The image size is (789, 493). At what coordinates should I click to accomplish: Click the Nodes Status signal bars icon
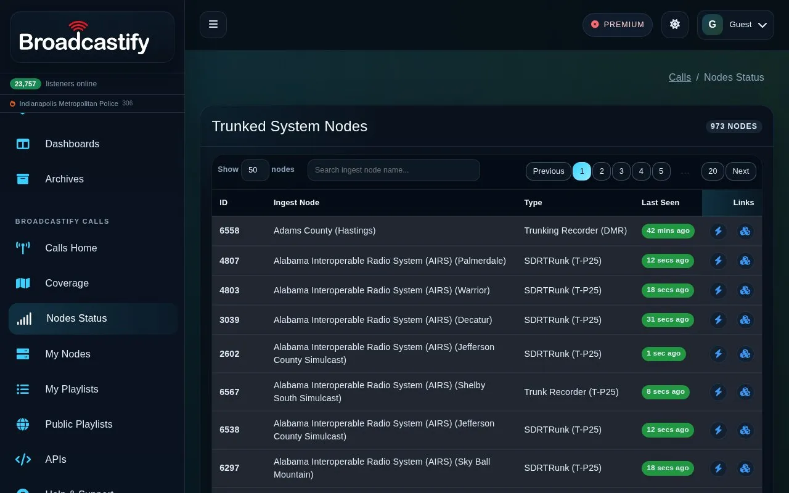click(24, 319)
